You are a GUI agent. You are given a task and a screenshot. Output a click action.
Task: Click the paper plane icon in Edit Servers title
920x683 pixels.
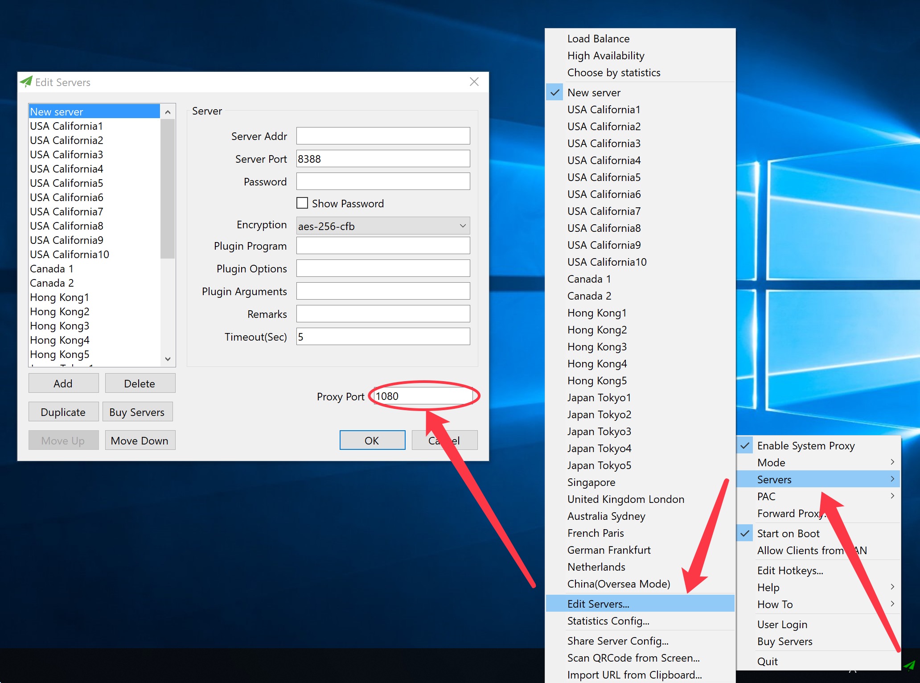26,82
